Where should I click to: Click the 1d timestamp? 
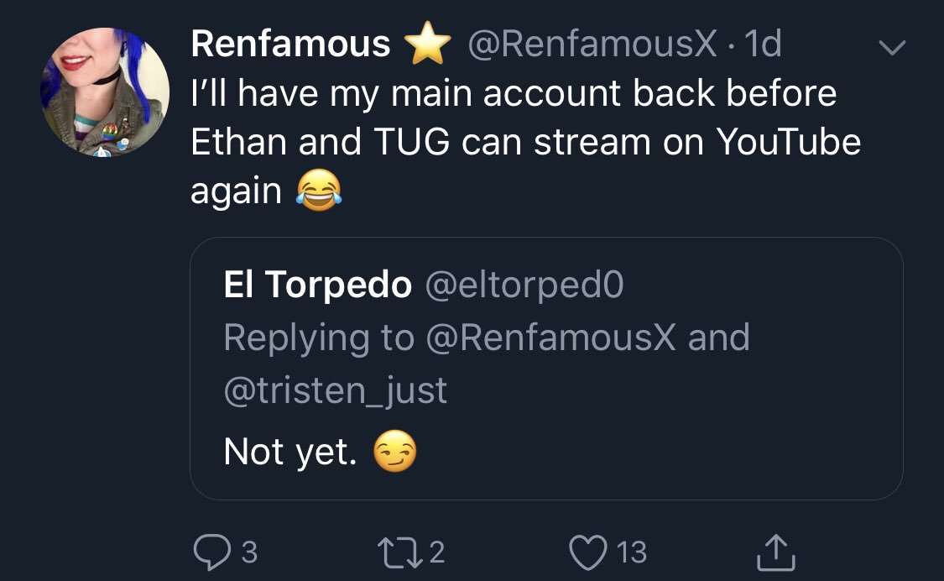763,44
